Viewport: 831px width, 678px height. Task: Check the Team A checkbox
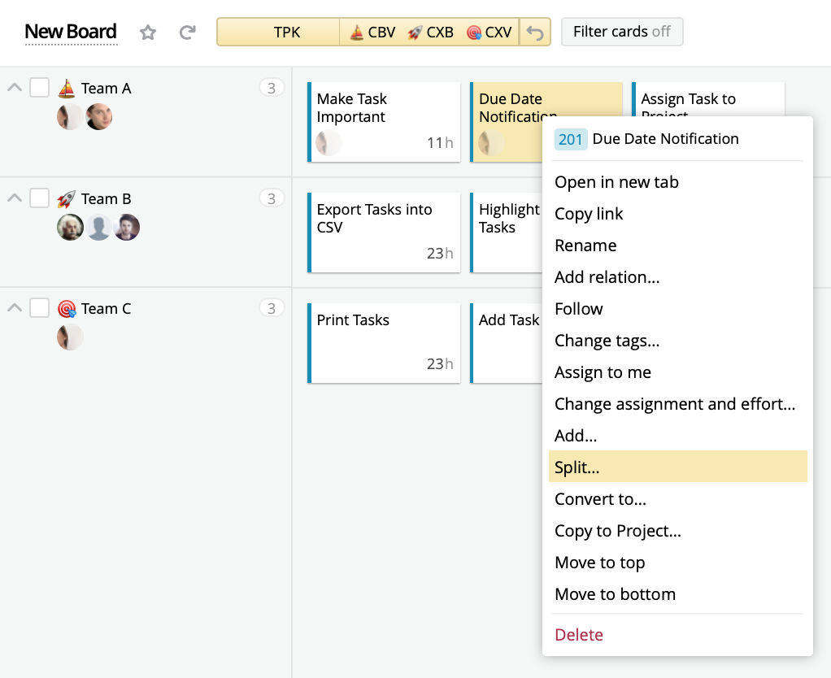pos(39,87)
